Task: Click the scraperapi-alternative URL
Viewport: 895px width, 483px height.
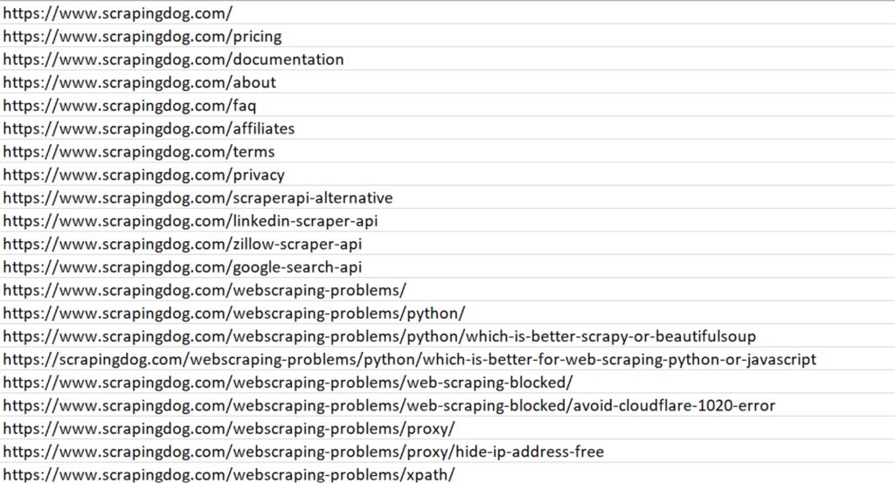Action: (198, 198)
